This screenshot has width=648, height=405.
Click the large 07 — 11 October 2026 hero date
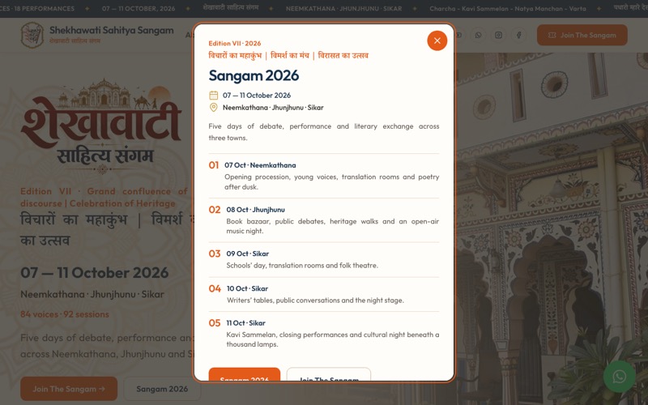click(95, 273)
